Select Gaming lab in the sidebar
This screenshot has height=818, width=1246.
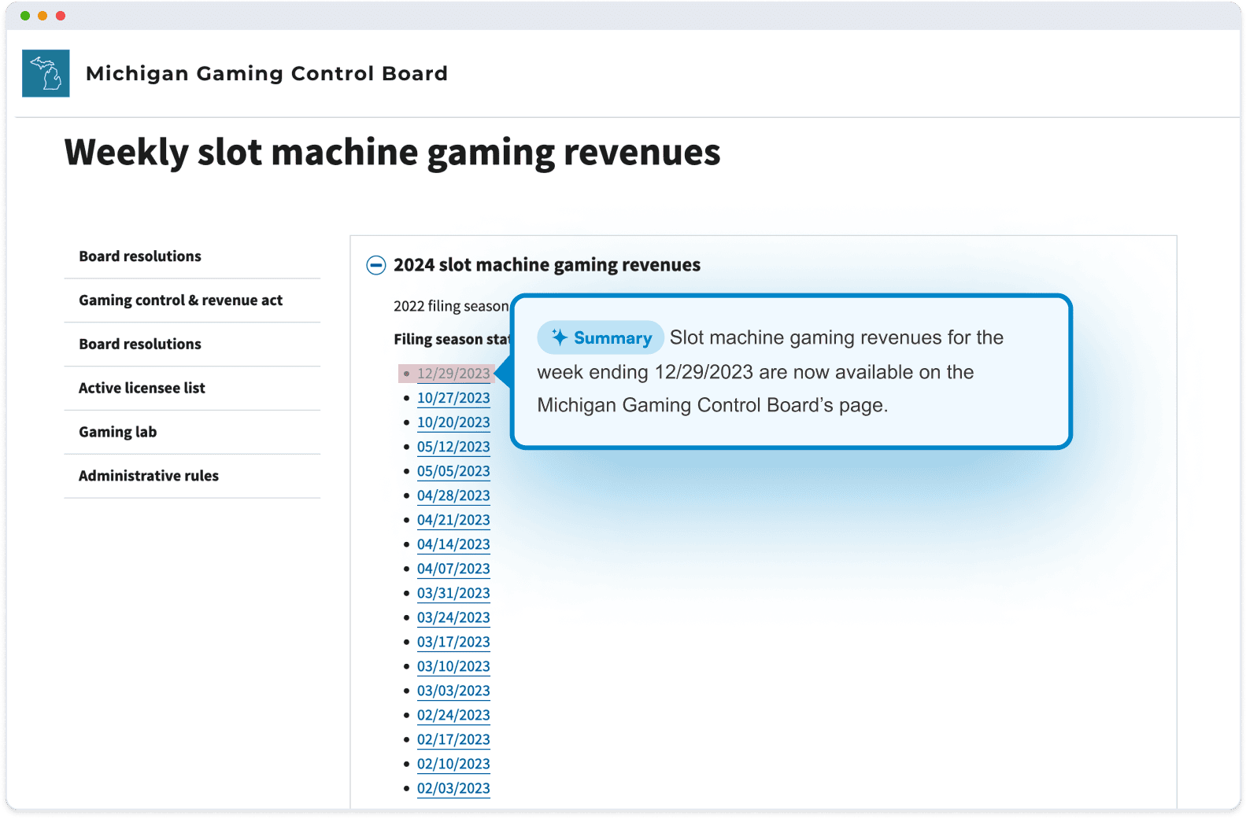(x=117, y=432)
